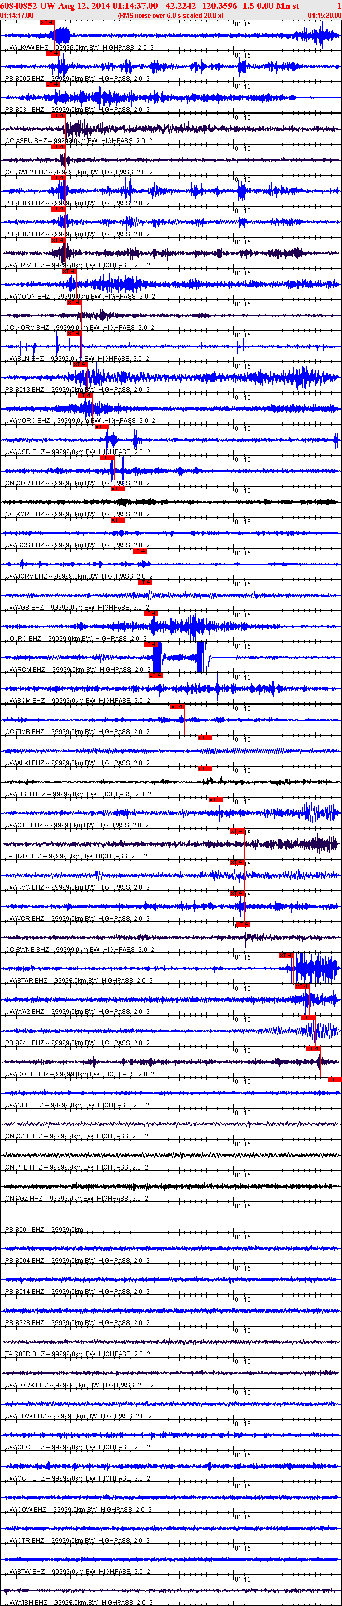
Task: Select the "PB B031 EHZ" station label
Action: pos(25,110)
